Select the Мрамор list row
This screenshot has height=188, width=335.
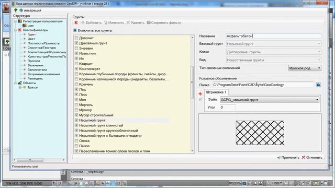[x=85, y=110]
